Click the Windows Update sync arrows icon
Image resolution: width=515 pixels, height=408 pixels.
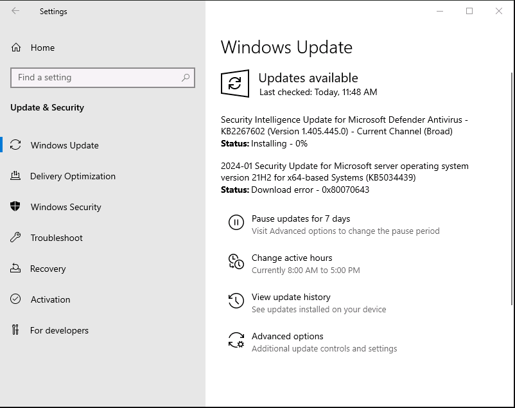pos(15,145)
